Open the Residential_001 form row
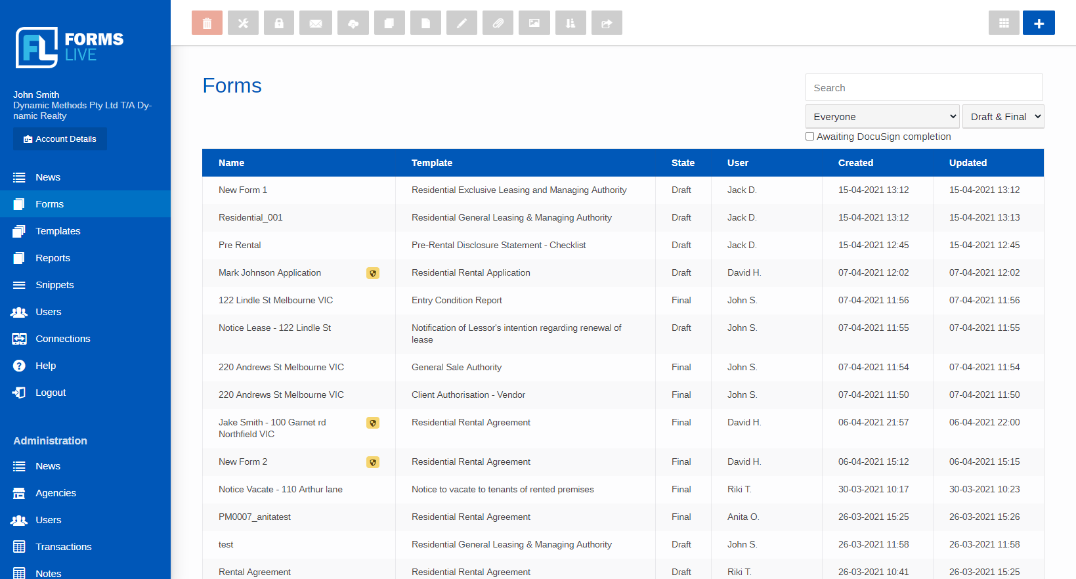The image size is (1076, 579). tap(622, 217)
